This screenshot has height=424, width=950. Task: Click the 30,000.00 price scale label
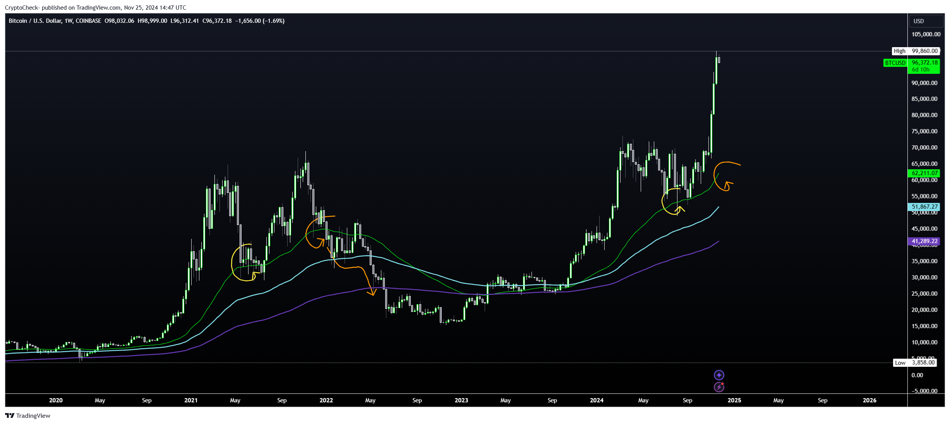click(x=924, y=278)
